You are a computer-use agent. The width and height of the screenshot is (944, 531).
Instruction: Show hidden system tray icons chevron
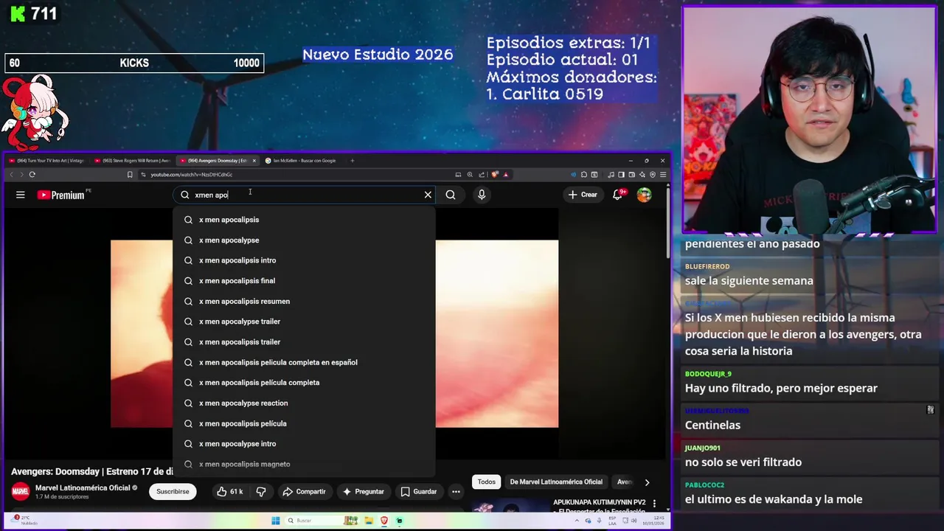pos(577,521)
